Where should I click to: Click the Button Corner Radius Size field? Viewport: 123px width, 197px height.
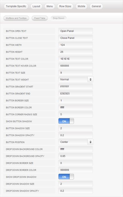pos(75,114)
